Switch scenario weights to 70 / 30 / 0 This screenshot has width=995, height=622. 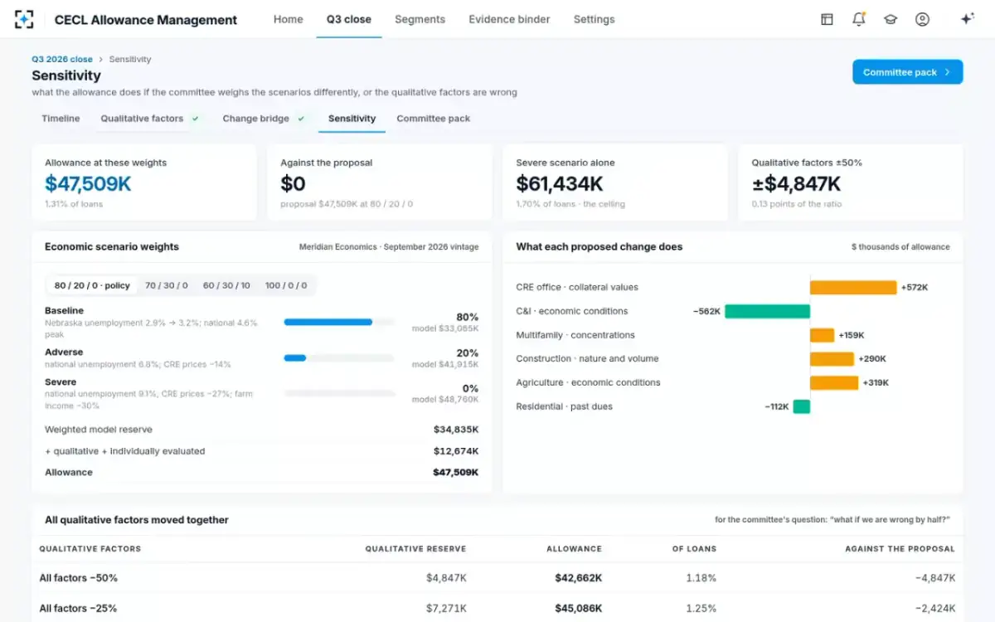(x=167, y=285)
